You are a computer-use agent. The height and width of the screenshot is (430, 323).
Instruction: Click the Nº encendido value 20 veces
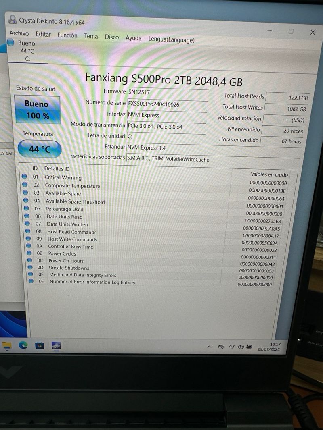tap(283, 131)
